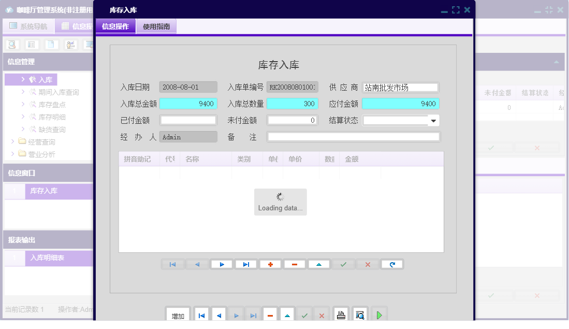Jump to first record using navigator icon
Viewport: 569px width, 329px height.
(x=172, y=264)
